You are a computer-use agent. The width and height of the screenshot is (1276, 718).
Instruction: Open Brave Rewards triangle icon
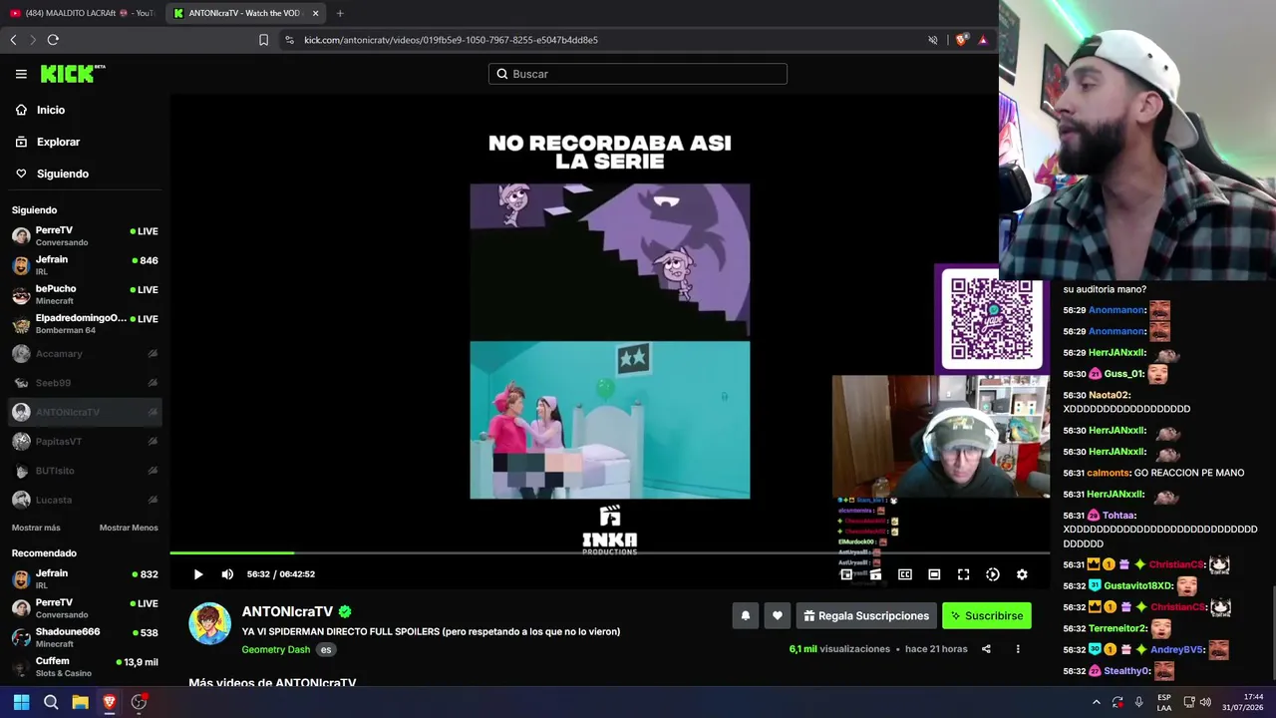(983, 40)
